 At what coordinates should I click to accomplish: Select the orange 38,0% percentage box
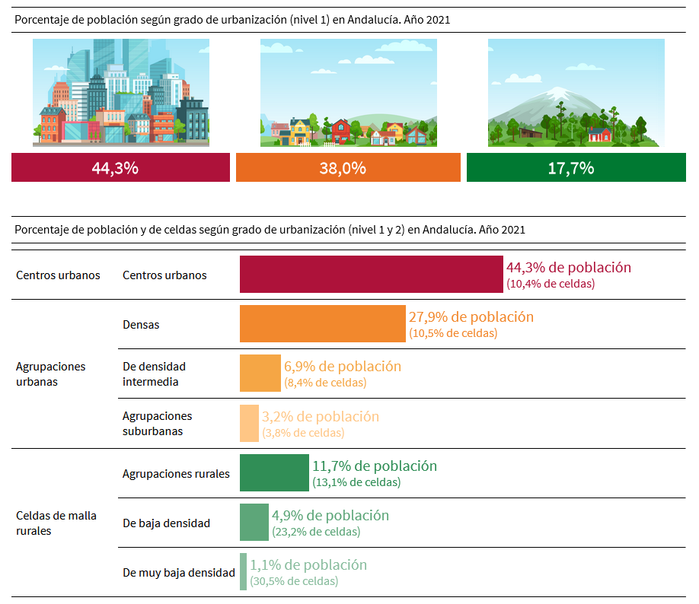348,168
